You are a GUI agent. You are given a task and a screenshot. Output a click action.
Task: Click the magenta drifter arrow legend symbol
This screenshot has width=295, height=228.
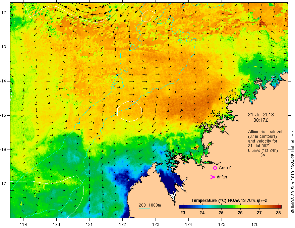point(213,177)
